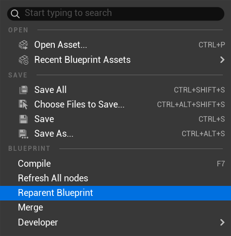Open the Developer submenu entry
This screenshot has height=236, width=231.
click(x=115, y=222)
